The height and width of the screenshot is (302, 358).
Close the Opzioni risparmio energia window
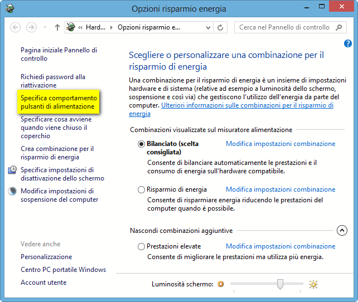pyautogui.click(x=342, y=6)
